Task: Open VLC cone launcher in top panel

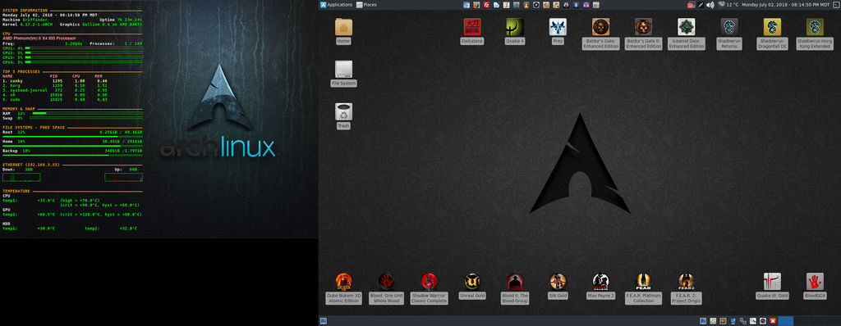Action: 526,5
